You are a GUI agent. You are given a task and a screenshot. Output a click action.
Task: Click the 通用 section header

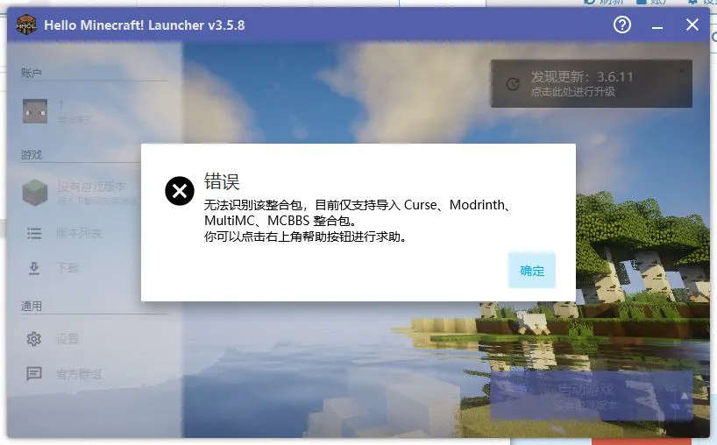coord(31,306)
